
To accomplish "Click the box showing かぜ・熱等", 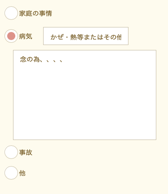I will point(86,36).
